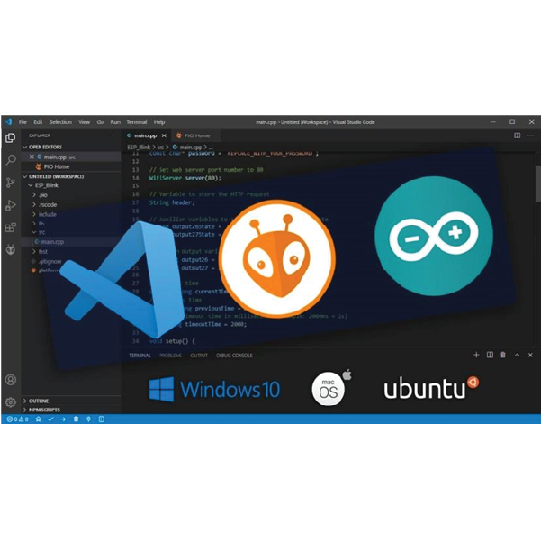Screen dimensions: 541x540
Task: Split the terminal panel
Action: (490, 355)
